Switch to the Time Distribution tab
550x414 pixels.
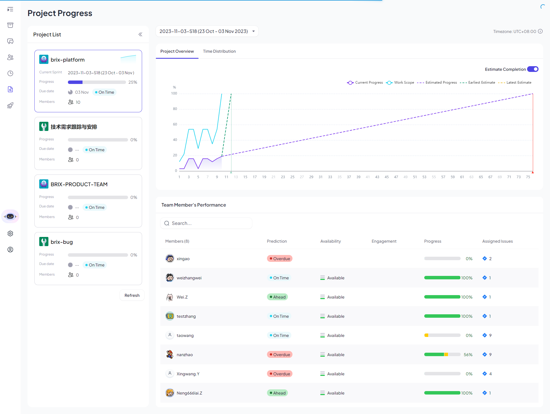tap(219, 51)
